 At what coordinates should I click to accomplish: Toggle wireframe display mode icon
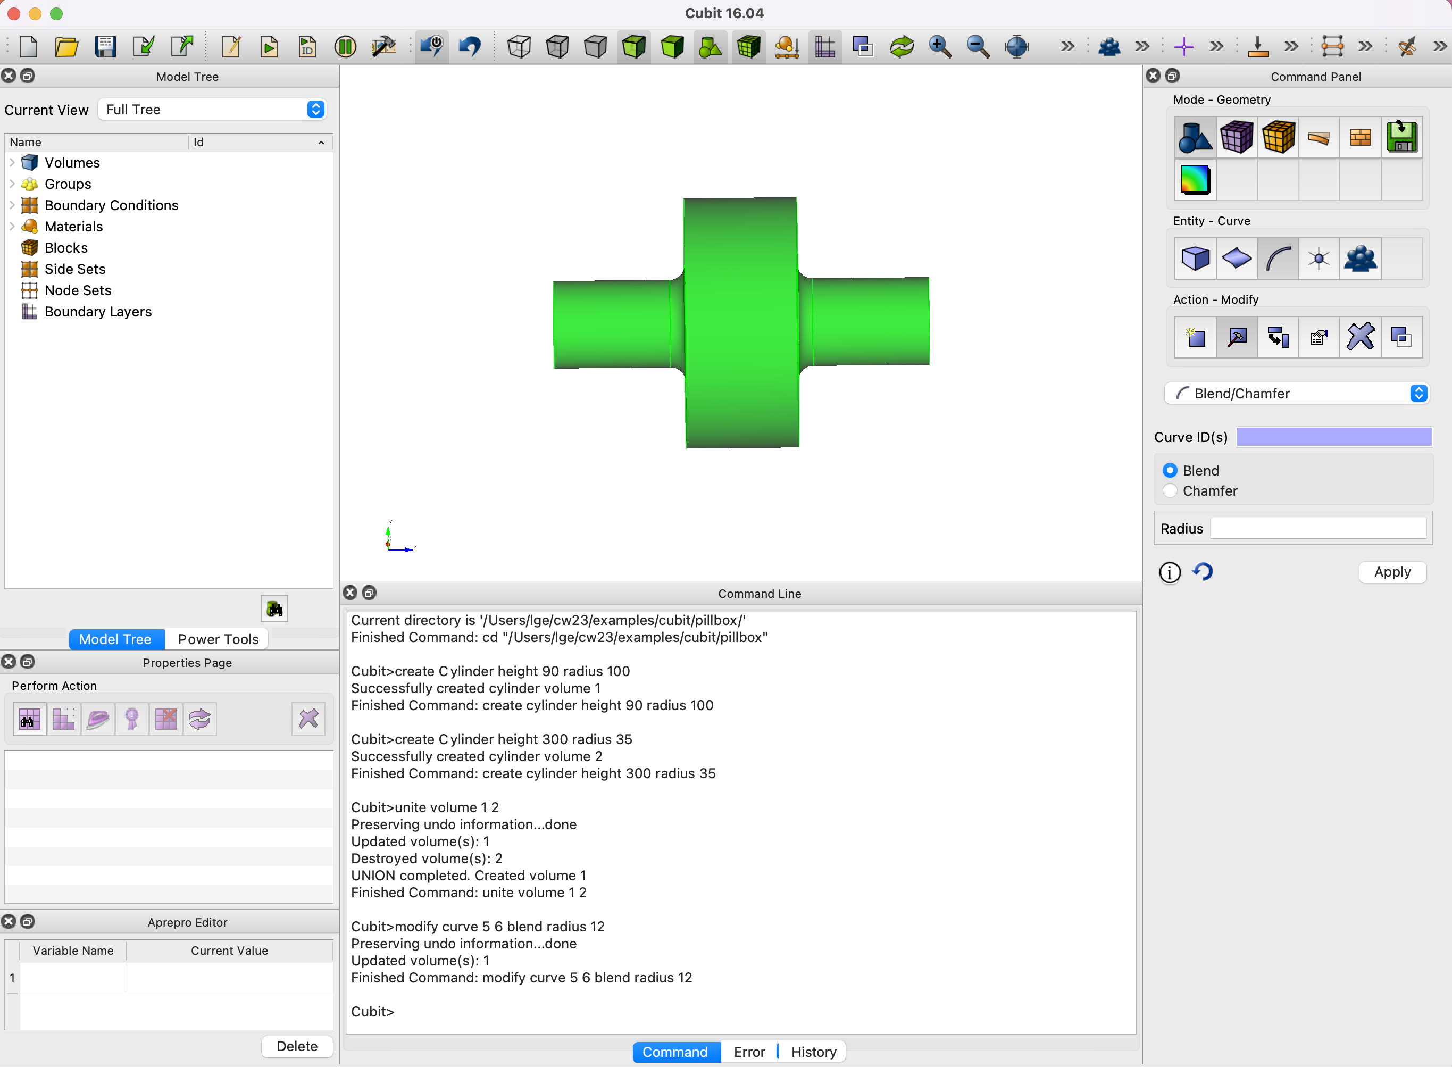[x=519, y=46]
